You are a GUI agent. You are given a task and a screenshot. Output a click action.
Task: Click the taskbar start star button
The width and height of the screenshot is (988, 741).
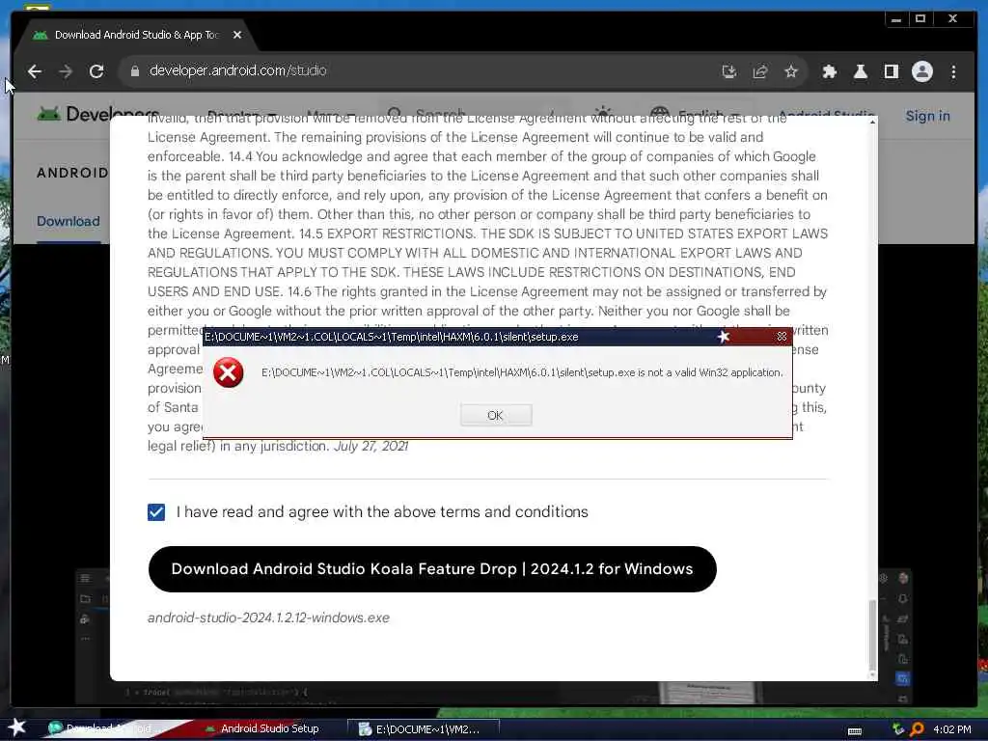click(x=17, y=727)
